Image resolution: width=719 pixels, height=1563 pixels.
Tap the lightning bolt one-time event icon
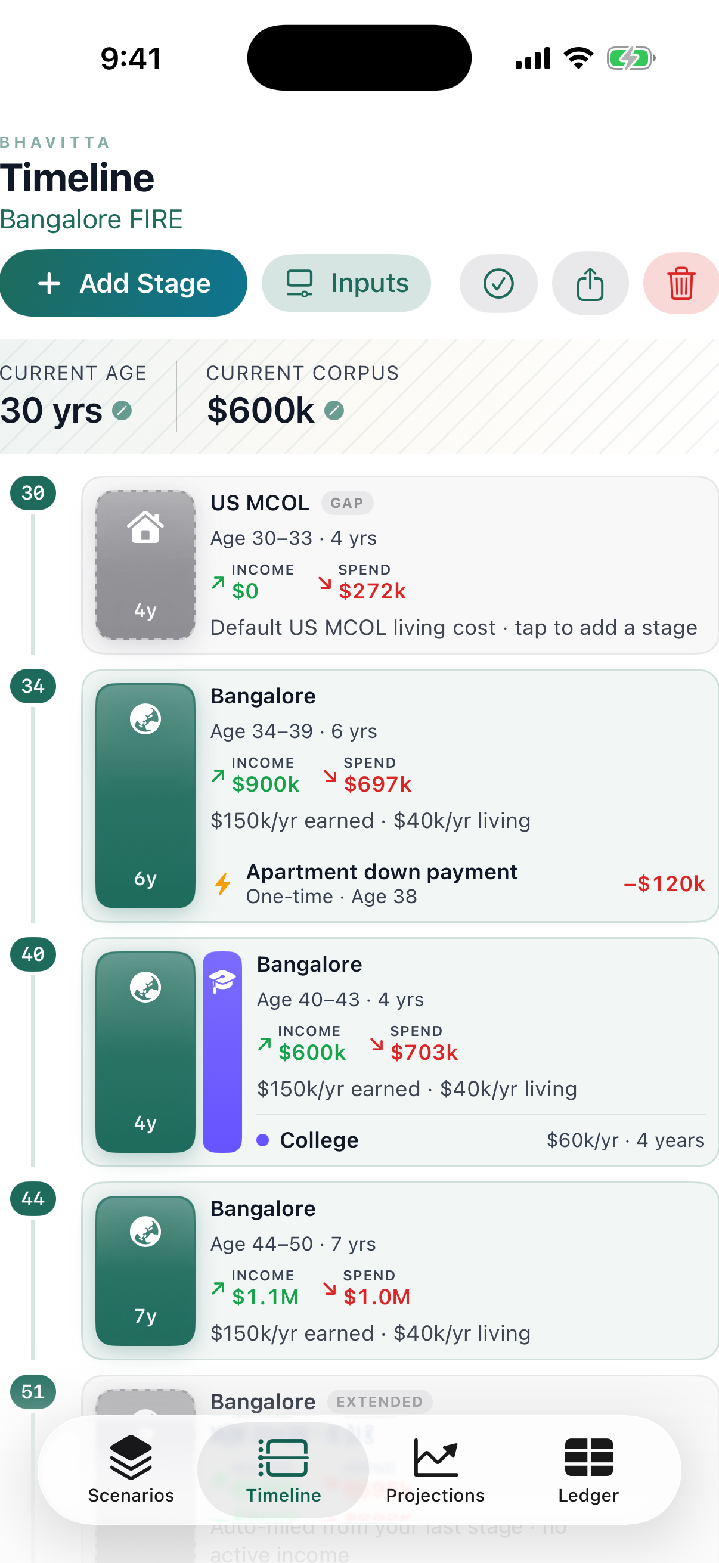224,883
